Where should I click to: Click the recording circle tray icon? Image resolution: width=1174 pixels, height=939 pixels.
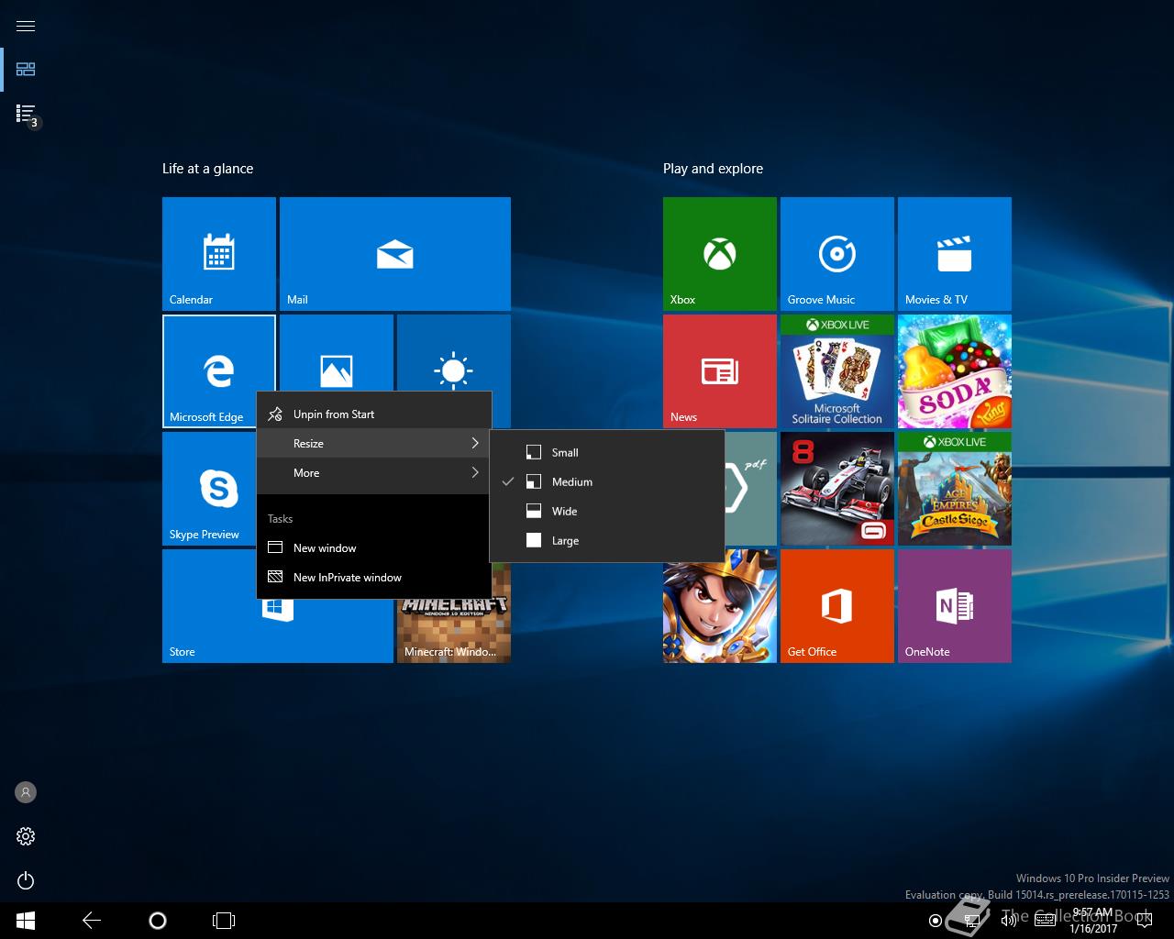click(935, 921)
